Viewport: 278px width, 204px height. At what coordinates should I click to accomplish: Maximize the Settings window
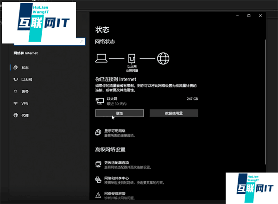point(249,16)
